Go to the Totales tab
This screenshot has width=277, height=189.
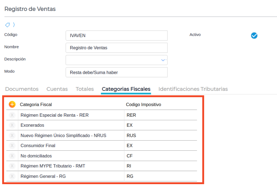pos(85,89)
